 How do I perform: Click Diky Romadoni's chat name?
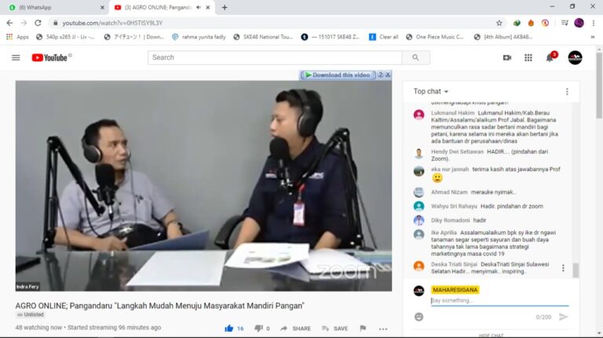click(451, 220)
